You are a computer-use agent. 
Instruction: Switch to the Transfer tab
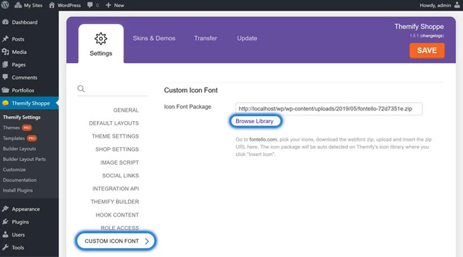pos(205,39)
